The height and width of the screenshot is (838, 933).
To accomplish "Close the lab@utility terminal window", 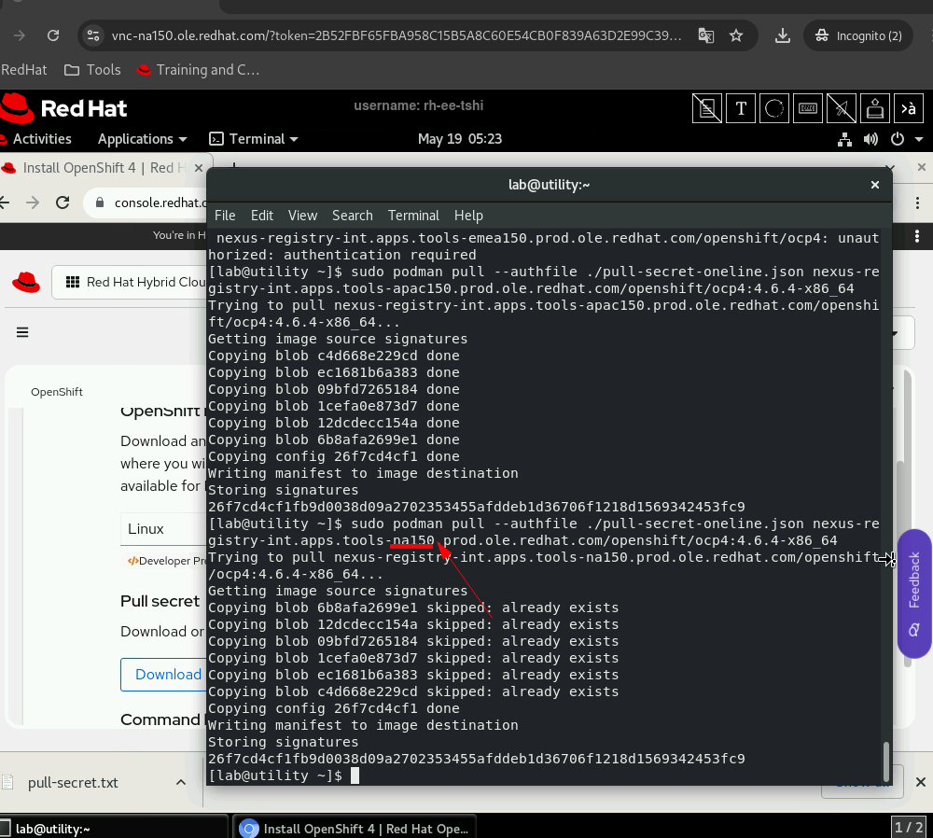I will click(875, 185).
